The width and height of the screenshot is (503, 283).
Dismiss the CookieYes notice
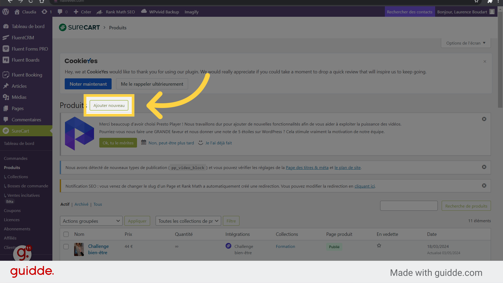point(485,61)
